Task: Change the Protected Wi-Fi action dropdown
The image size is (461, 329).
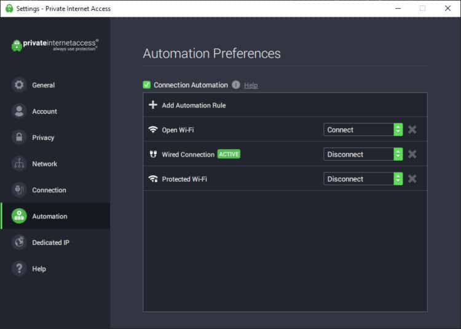Action: [363, 179]
